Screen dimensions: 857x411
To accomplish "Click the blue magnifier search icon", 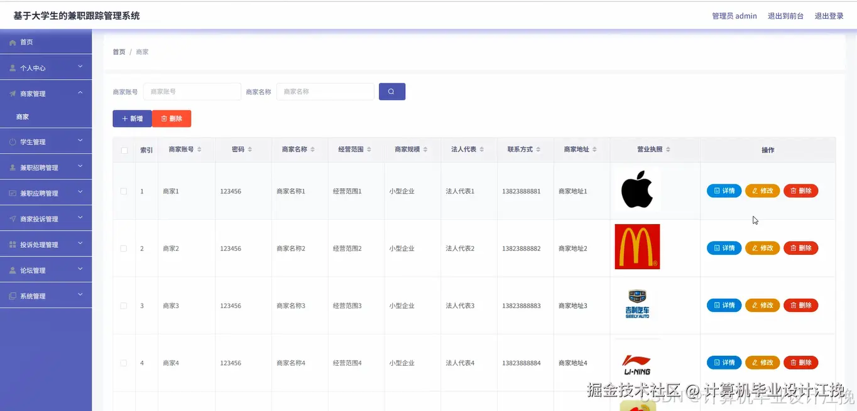I will tap(391, 91).
